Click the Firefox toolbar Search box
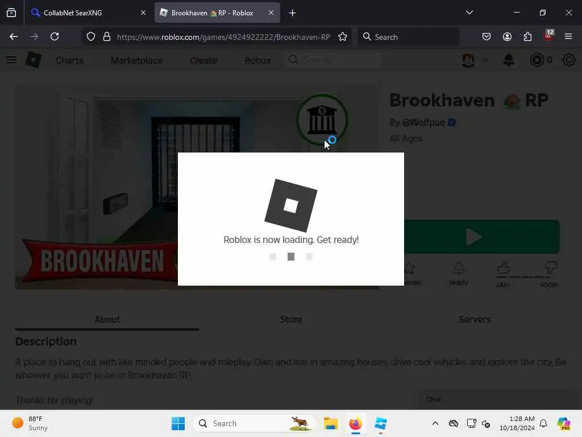This screenshot has width=582, height=437. 409,37
